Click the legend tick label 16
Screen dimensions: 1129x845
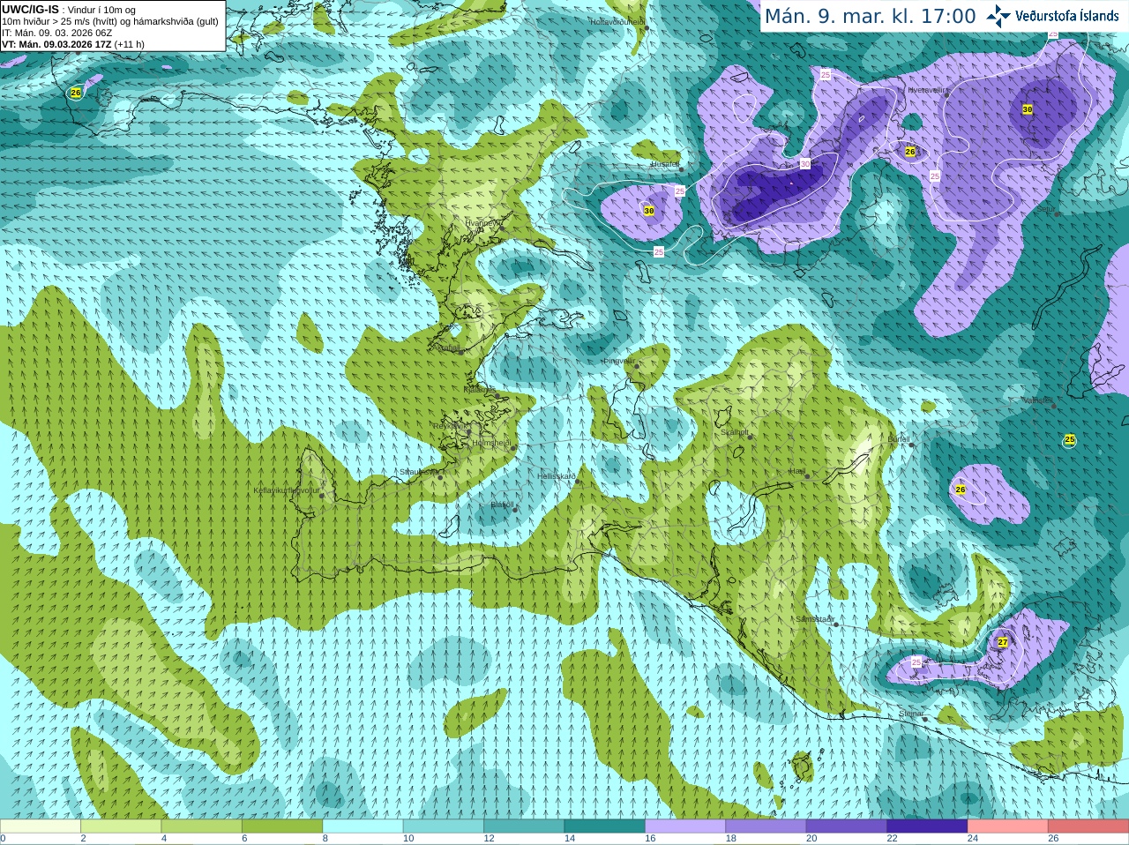[x=650, y=839]
